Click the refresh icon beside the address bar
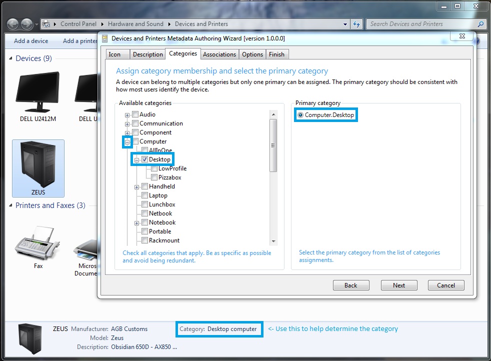Image resolution: width=491 pixels, height=361 pixels. (x=357, y=23)
